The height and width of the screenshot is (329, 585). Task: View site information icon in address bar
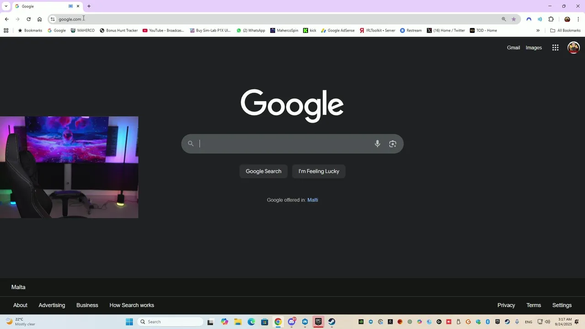53,19
